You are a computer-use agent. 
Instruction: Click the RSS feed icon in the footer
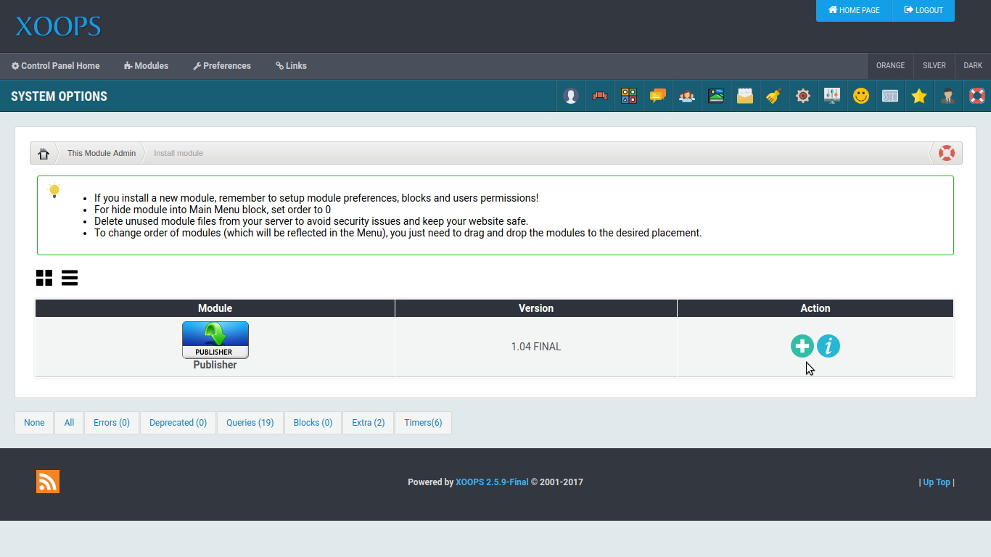pyautogui.click(x=47, y=481)
